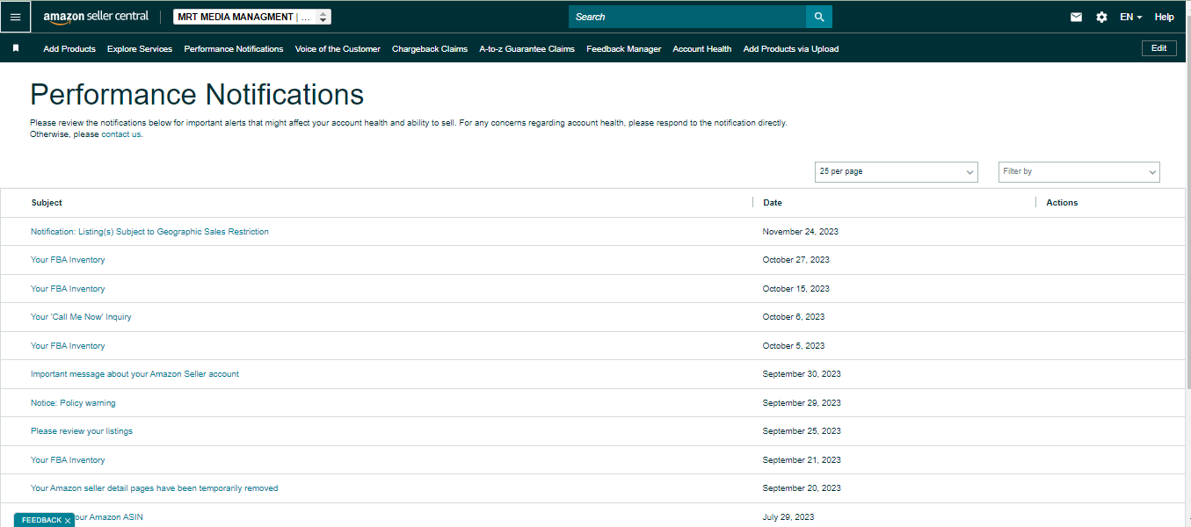Image resolution: width=1191 pixels, height=527 pixels.
Task: Click the Actions column header
Action: [x=1062, y=203]
